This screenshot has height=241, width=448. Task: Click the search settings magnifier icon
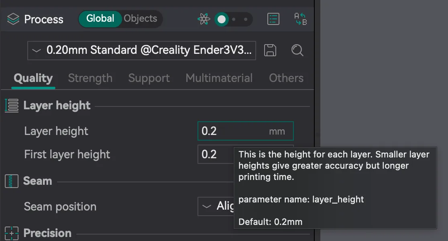point(297,50)
